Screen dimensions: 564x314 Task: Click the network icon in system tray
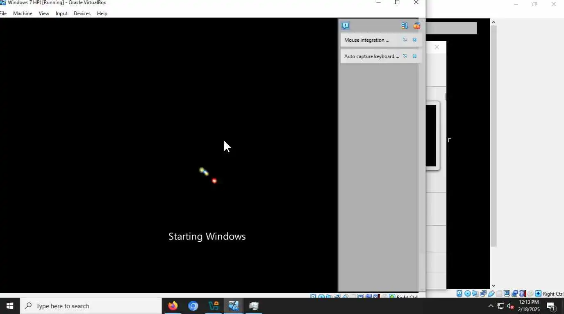coord(500,306)
